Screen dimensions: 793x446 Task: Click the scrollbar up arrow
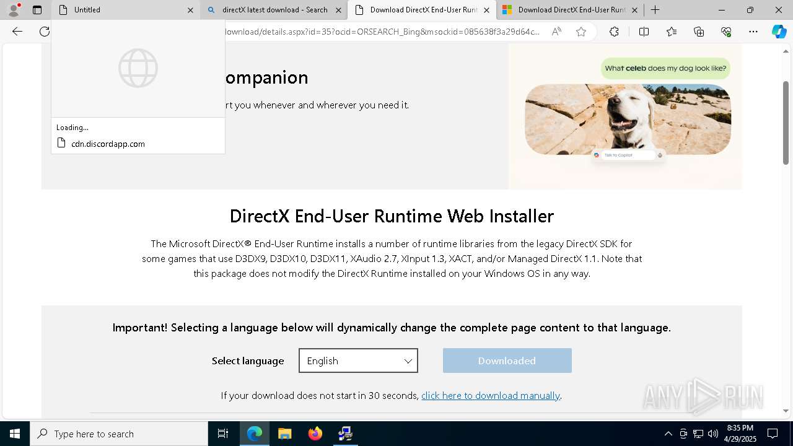click(x=786, y=51)
